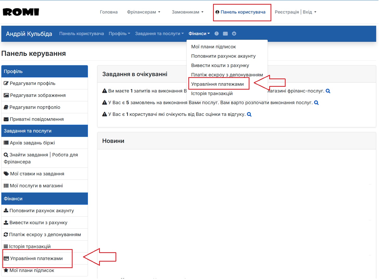
Task: Open the Замовникам dropdown menu
Action: (x=187, y=12)
